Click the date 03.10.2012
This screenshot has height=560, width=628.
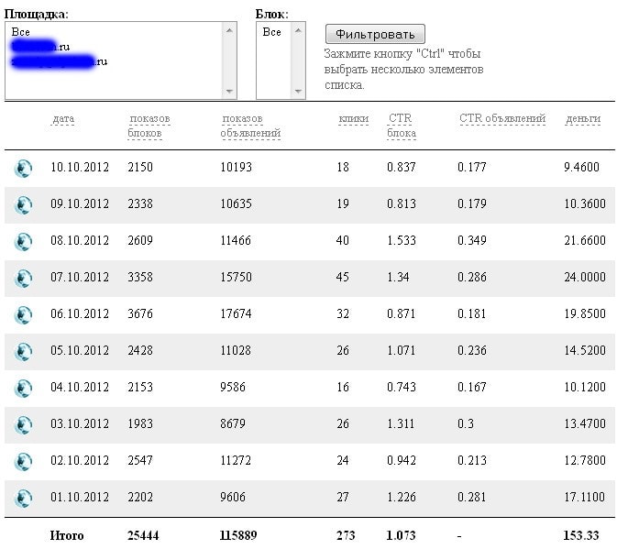pyautogui.click(x=80, y=424)
